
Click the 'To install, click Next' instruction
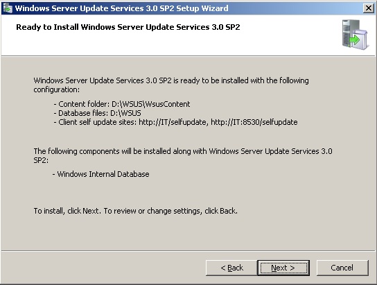pyautogui.click(x=136, y=211)
